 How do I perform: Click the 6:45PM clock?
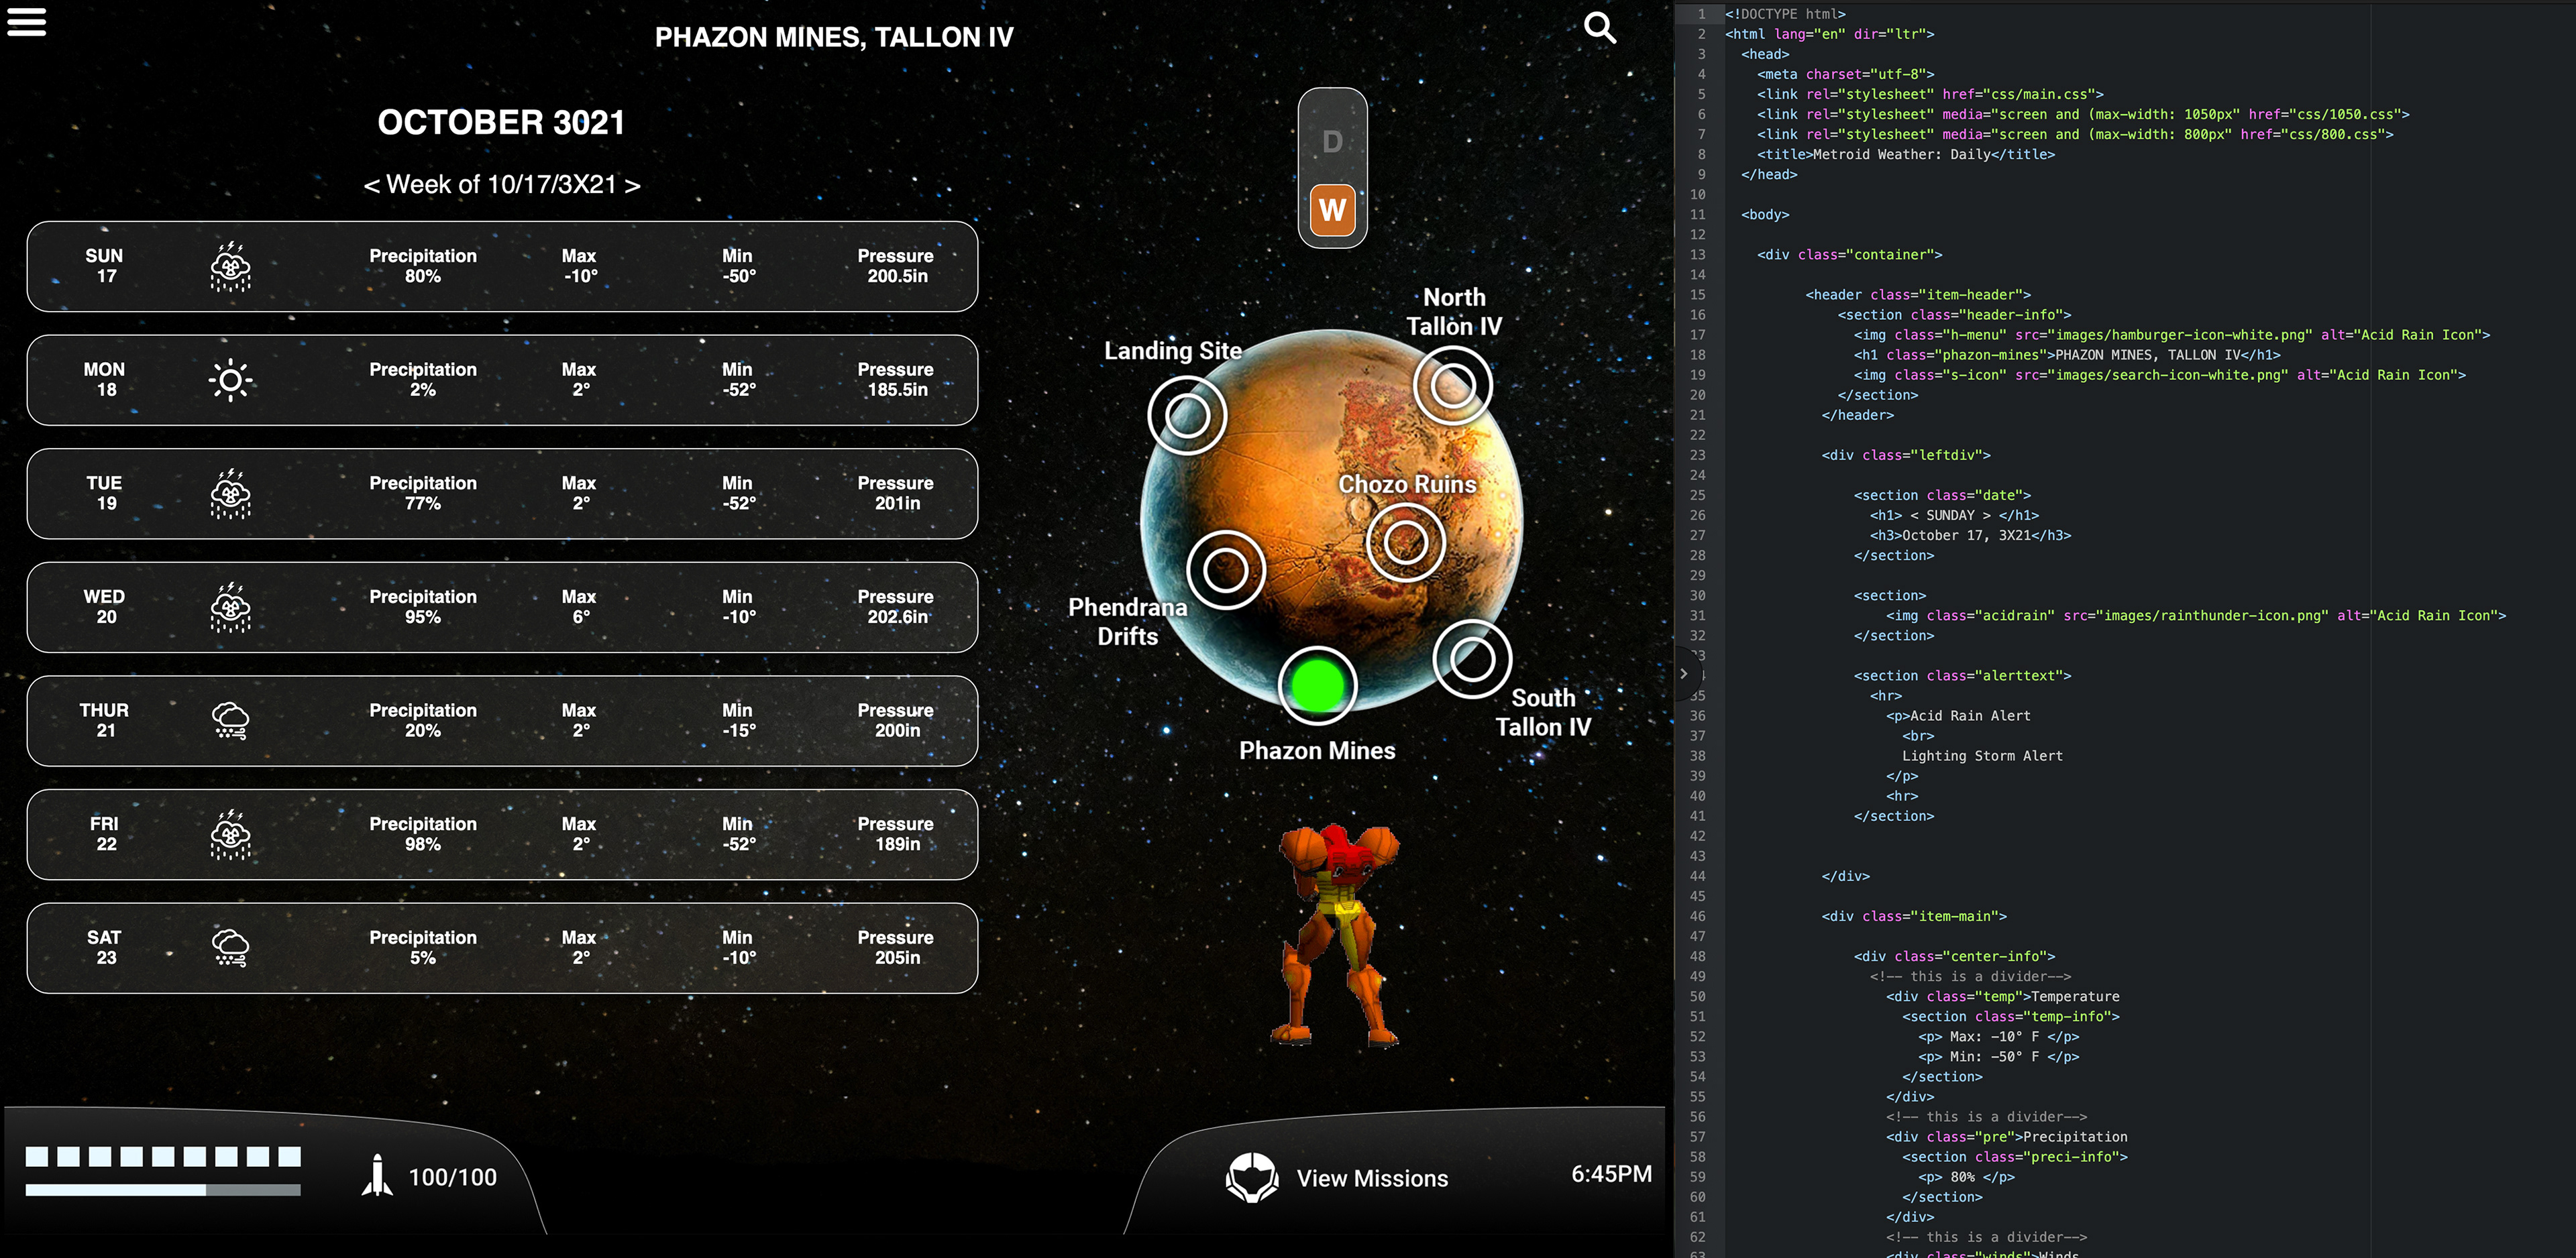click(1611, 1174)
